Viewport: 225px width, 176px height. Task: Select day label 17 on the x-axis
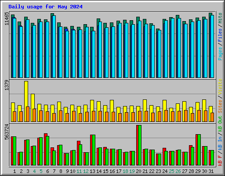click(x=119, y=171)
